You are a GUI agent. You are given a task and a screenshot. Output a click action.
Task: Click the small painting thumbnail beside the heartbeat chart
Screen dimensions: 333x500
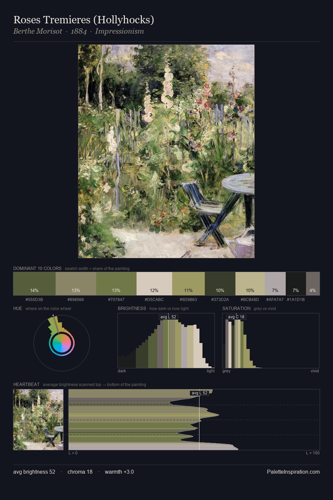38,420
